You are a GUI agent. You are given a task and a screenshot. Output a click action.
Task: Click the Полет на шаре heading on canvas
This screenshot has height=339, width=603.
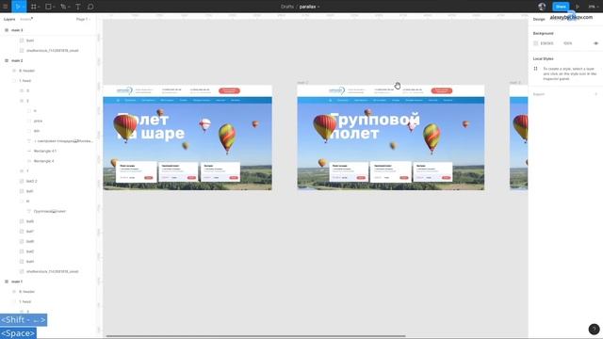tap(151, 126)
